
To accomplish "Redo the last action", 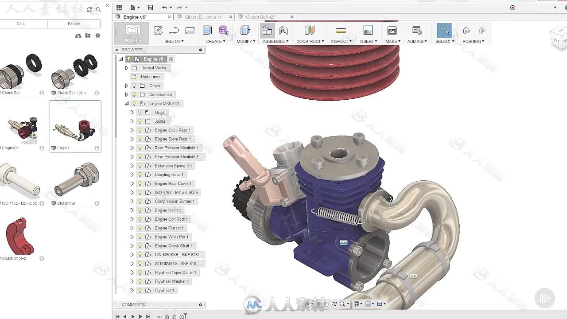I will (x=179, y=8).
